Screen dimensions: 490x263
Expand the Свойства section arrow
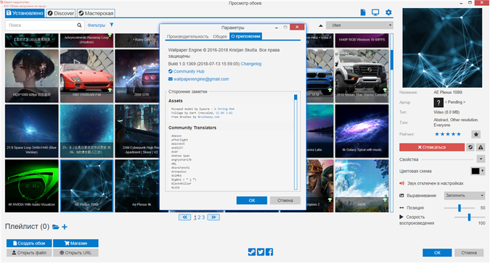pyautogui.click(x=481, y=159)
